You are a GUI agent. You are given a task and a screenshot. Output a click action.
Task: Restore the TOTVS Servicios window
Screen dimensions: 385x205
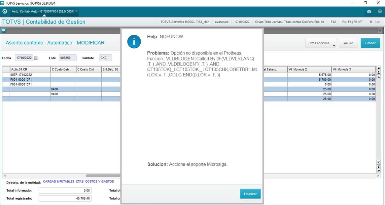click(x=366, y=3)
